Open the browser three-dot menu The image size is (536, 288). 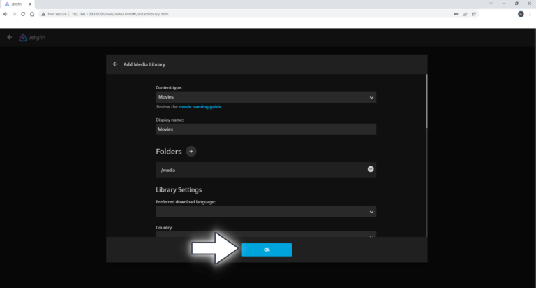tap(530, 14)
